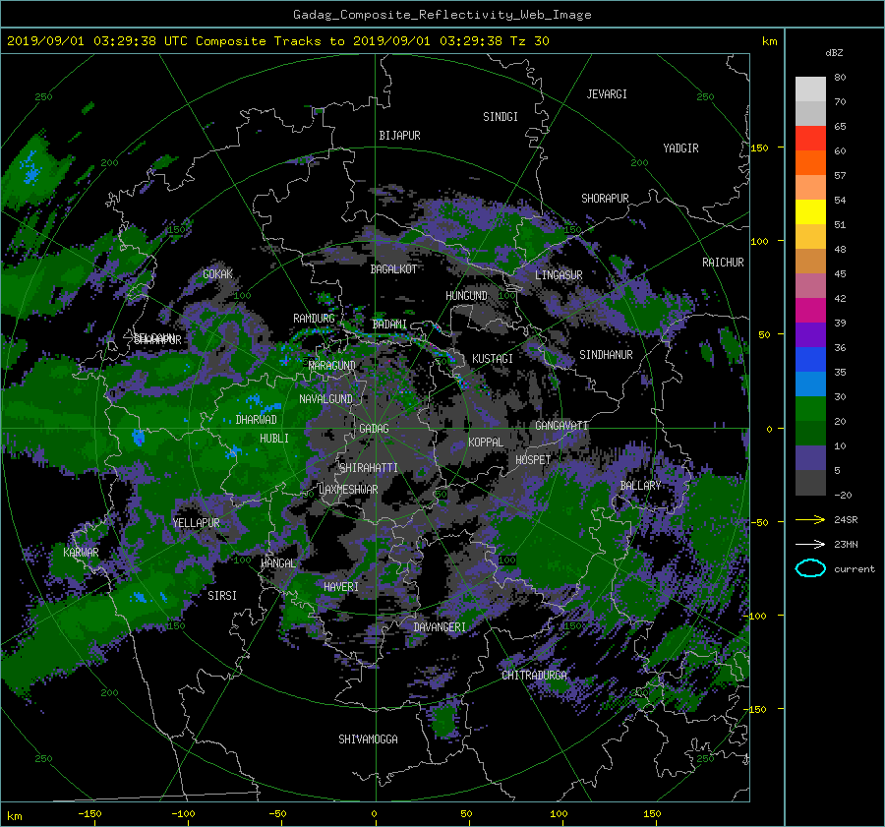The width and height of the screenshot is (885, 827).
Task: Click the yellow 24SR arrow legend symbol
Action: 810,519
